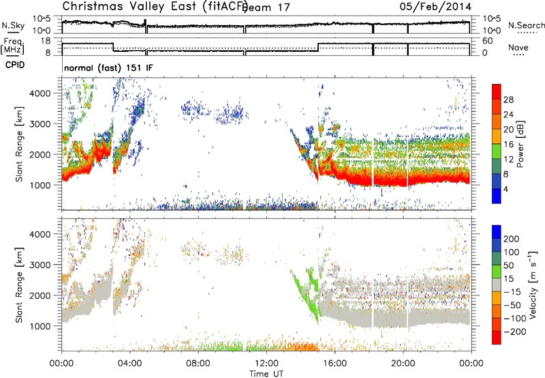
Task: Click the Christmas Valley East (fitACF) title
Action: point(155,6)
